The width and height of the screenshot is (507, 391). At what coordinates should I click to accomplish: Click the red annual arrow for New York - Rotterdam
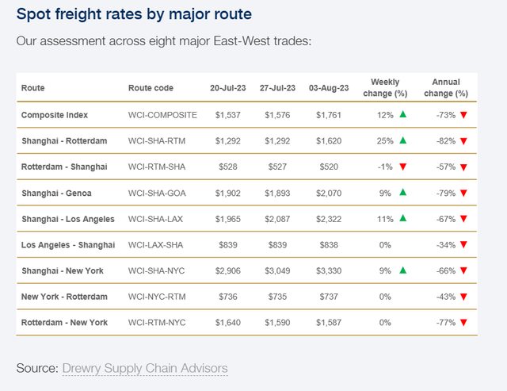point(463,297)
